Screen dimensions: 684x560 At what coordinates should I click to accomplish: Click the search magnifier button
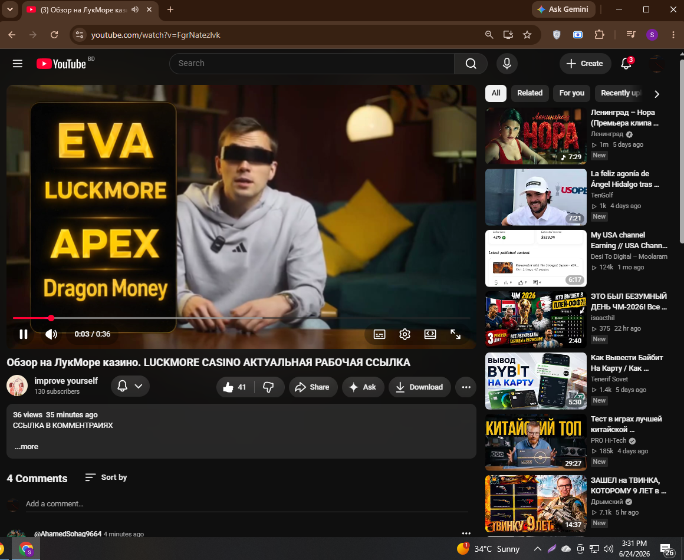(x=471, y=64)
